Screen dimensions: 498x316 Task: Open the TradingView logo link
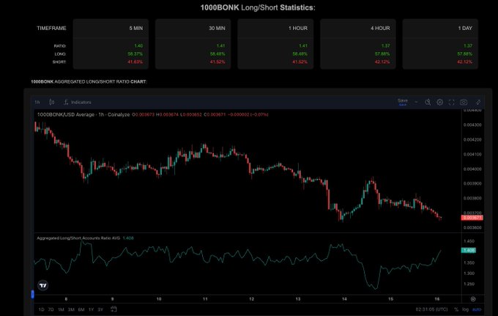(43, 285)
